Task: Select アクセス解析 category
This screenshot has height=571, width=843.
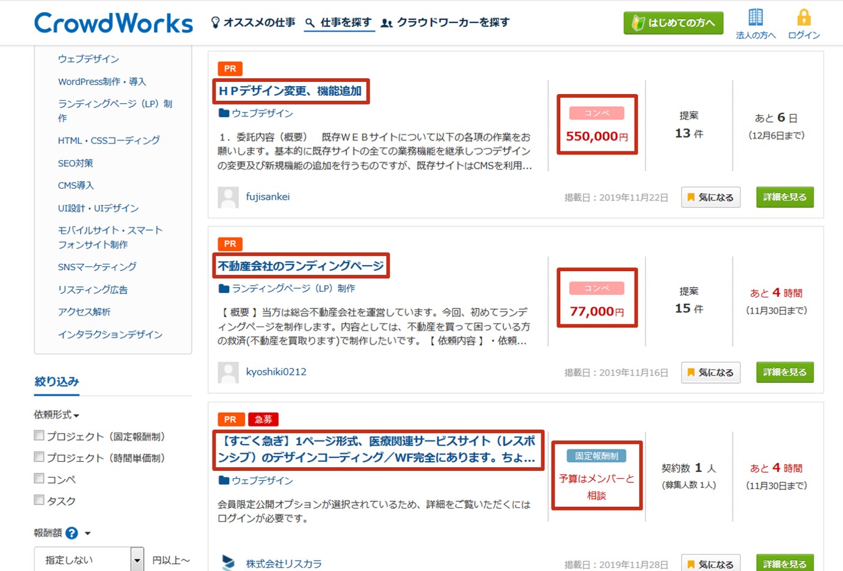Action: (84, 312)
